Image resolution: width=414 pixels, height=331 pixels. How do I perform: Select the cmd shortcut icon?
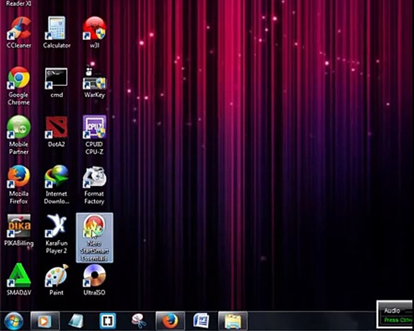(57, 82)
